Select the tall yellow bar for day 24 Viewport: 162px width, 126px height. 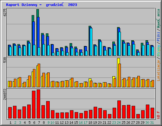118,73
